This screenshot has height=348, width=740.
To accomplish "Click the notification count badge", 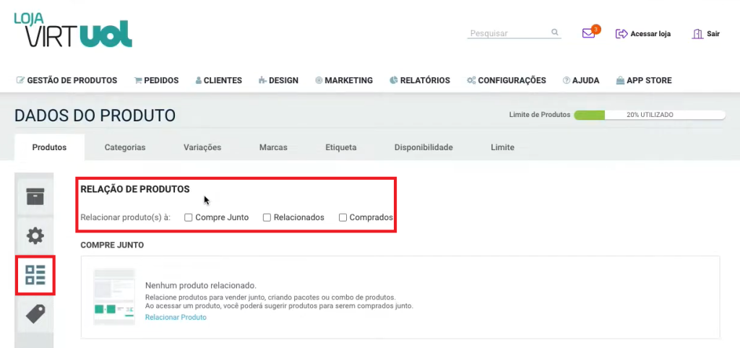I will tap(596, 29).
